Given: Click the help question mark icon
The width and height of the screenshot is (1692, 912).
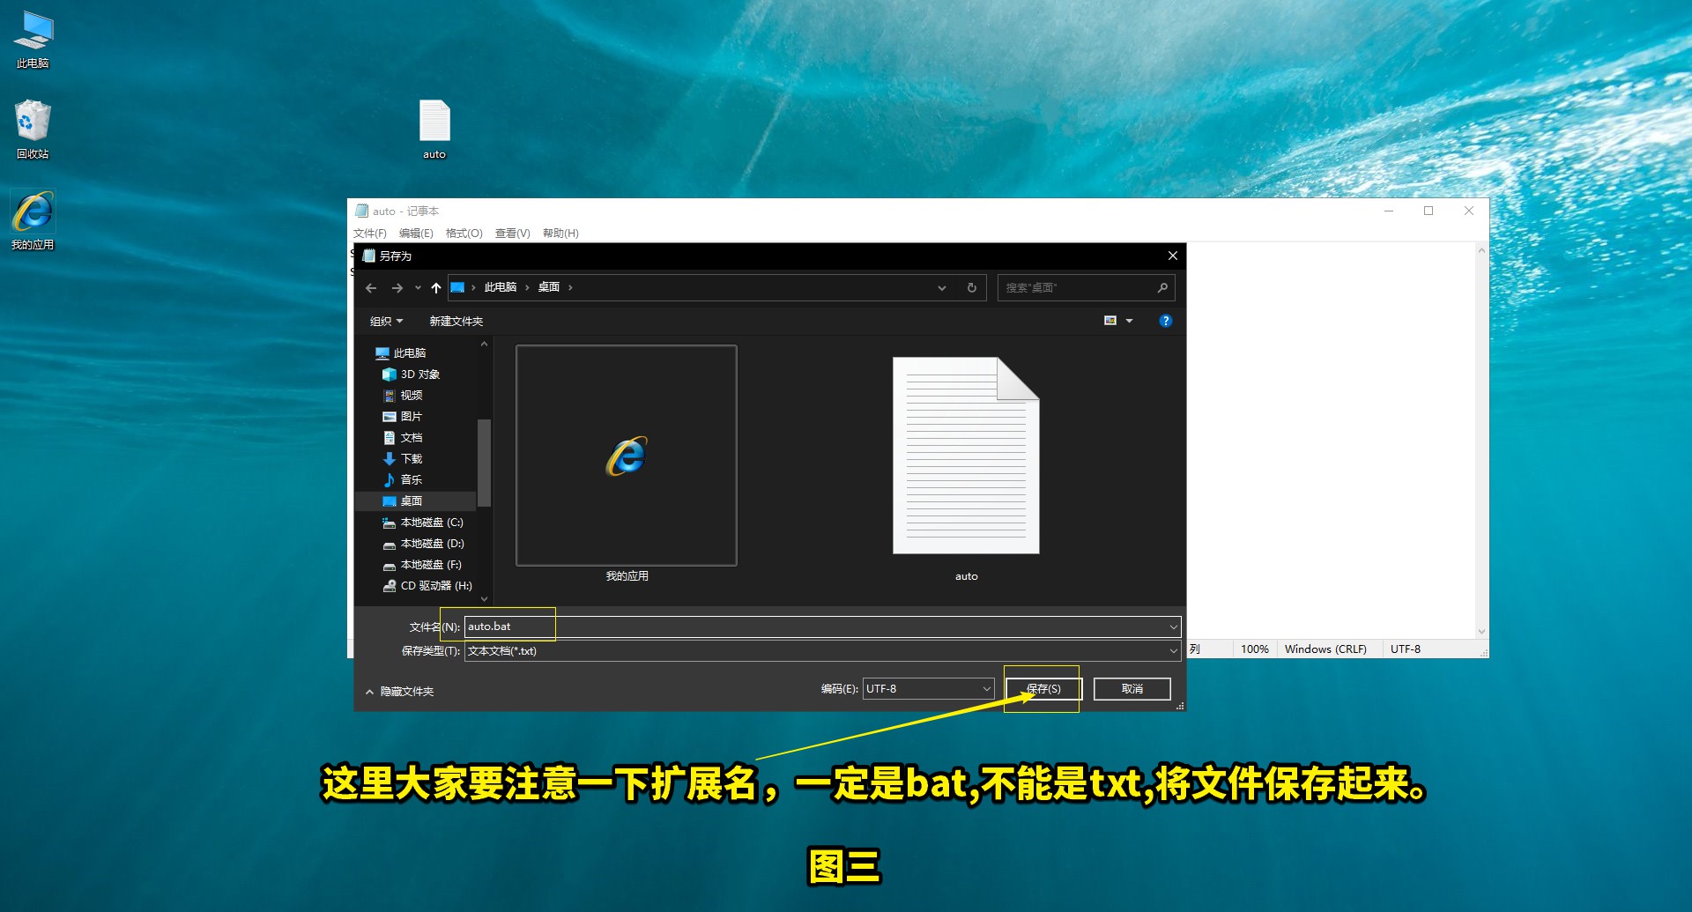Looking at the screenshot, I should pos(1165,320).
